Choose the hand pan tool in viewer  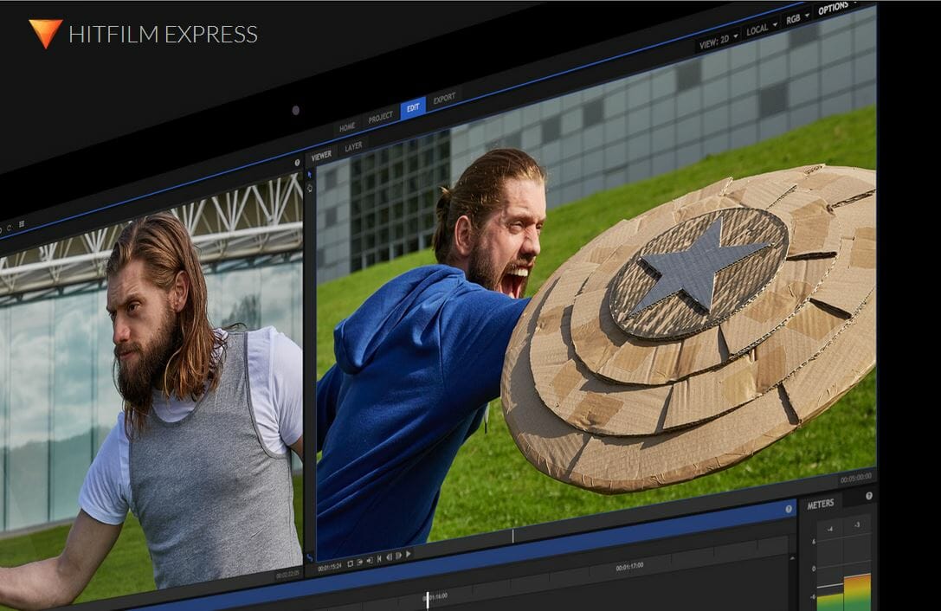(310, 188)
